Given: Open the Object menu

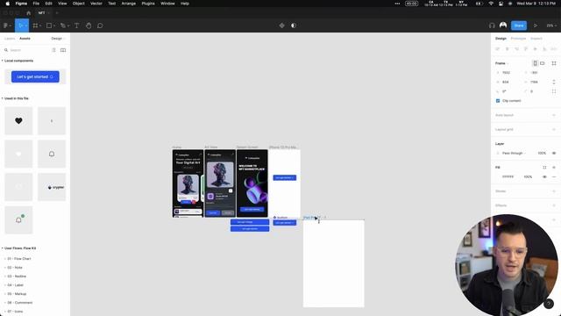Looking at the screenshot, I should click(78, 4).
